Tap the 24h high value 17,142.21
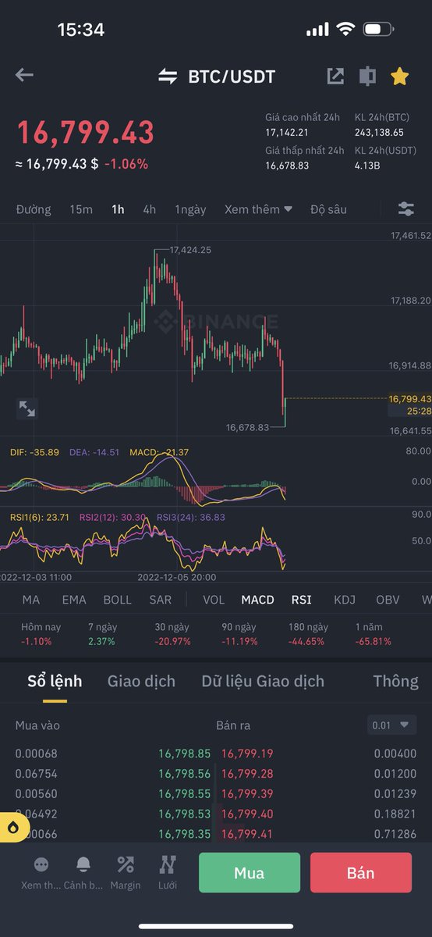 click(x=287, y=133)
